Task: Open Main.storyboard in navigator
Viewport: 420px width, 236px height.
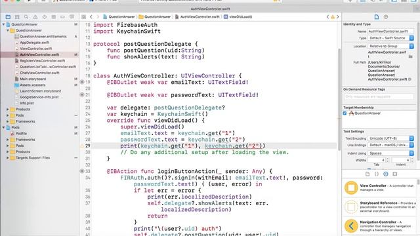Action: point(33,79)
